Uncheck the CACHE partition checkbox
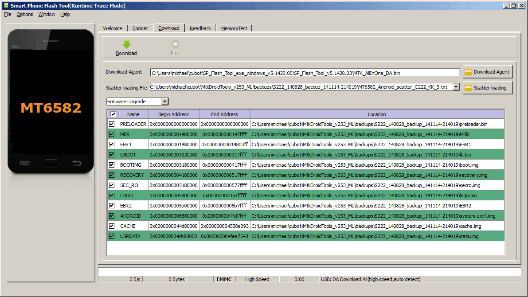This screenshot has width=528, height=297. [112, 226]
